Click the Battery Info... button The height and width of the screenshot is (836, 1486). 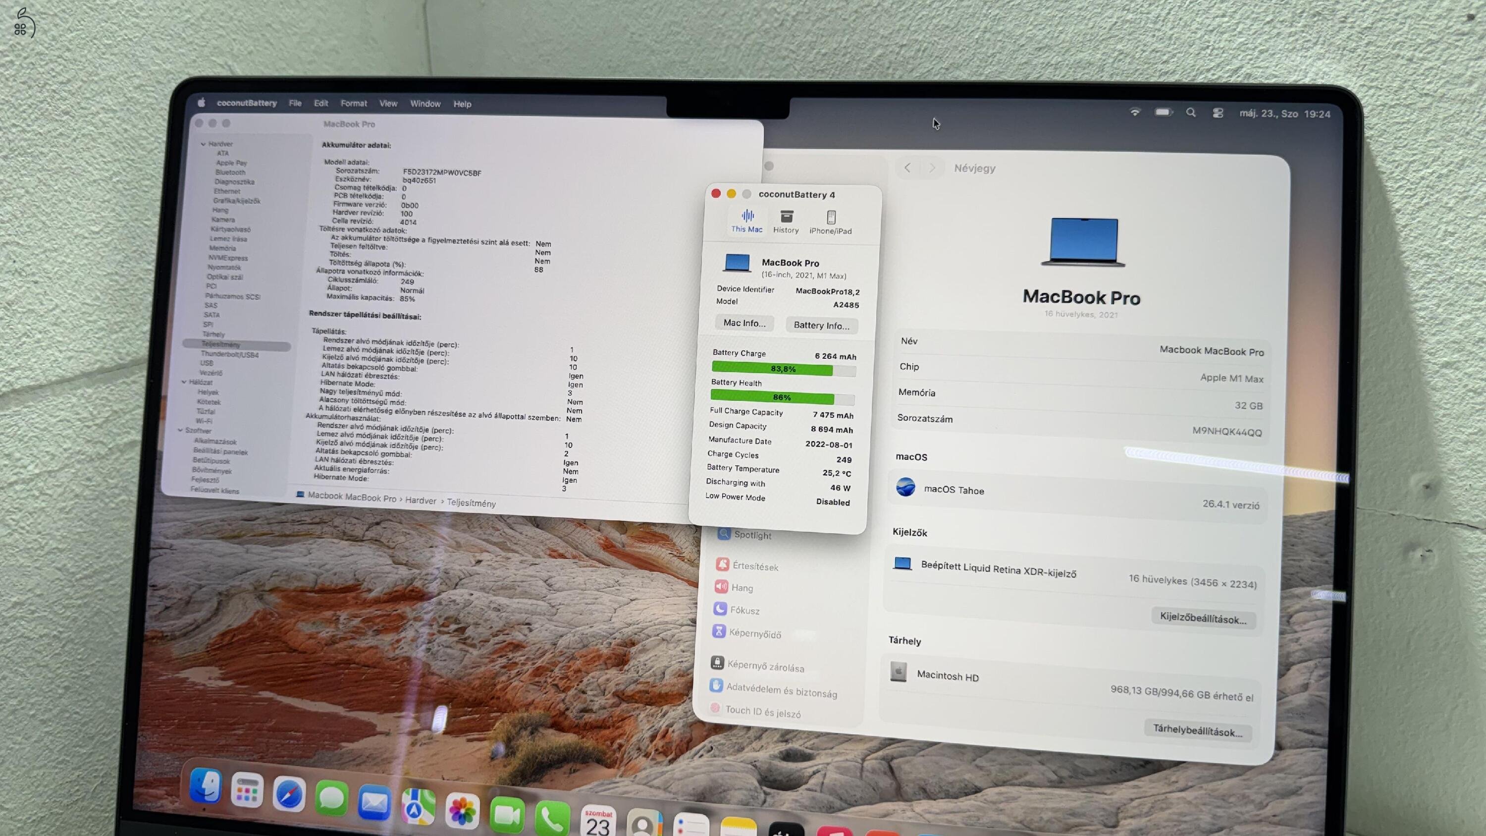[821, 326]
